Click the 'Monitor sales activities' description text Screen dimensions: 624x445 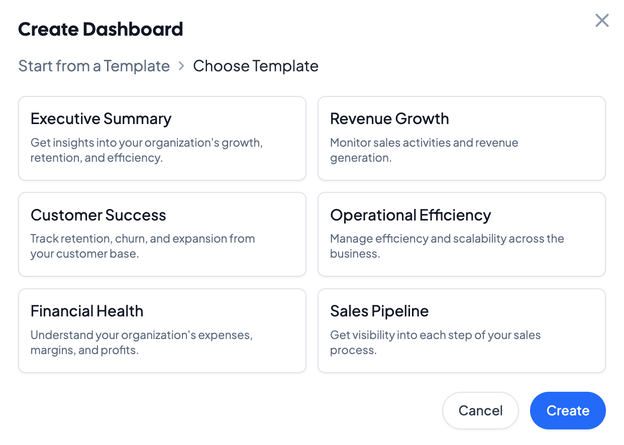(424, 150)
